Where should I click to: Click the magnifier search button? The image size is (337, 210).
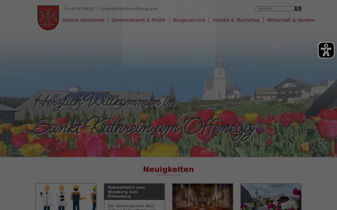click(x=298, y=8)
